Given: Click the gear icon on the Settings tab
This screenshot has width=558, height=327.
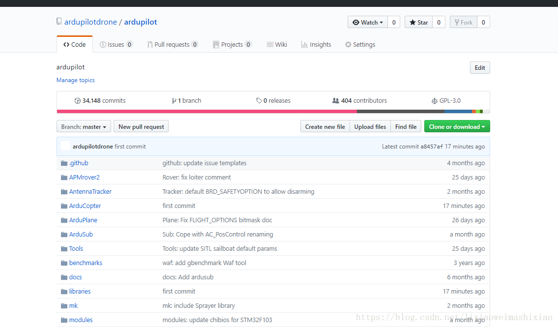Looking at the screenshot, I should pyautogui.click(x=348, y=44).
